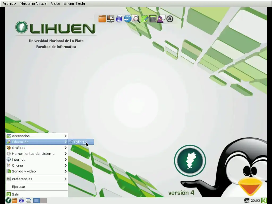The width and height of the screenshot is (272, 204).
Task: Switch to the second gray workspace in pager
Action: [x=43, y=201]
